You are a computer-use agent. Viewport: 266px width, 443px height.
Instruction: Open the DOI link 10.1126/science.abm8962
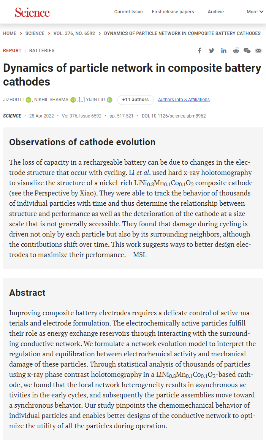pyautogui.click(x=174, y=116)
